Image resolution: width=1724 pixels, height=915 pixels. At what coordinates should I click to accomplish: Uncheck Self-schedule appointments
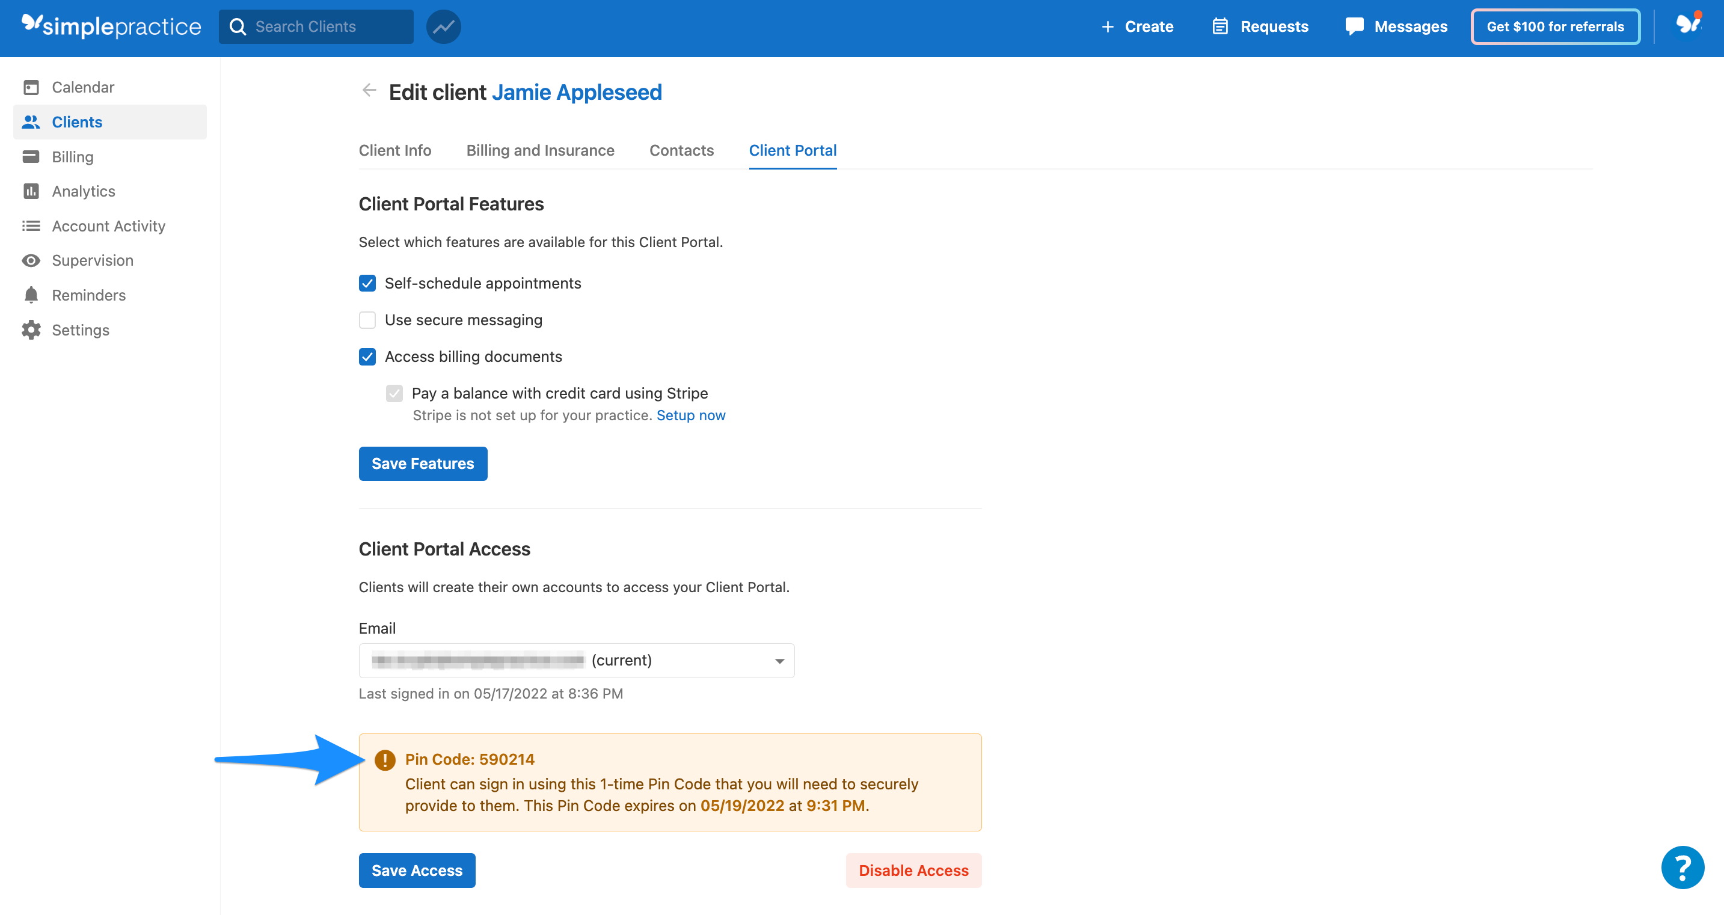pyautogui.click(x=367, y=284)
